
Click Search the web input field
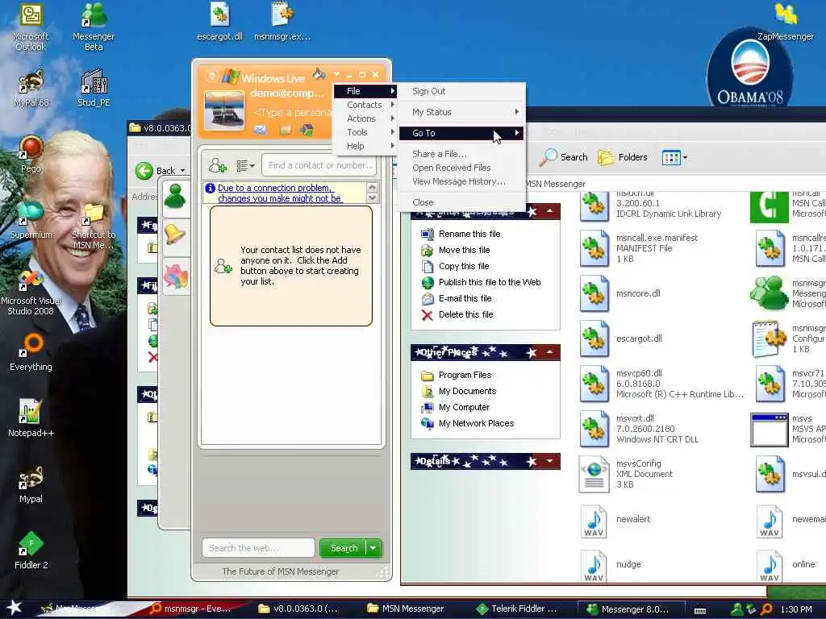(258, 548)
